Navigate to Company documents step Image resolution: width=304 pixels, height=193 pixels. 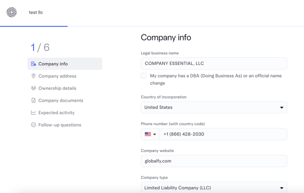click(61, 100)
